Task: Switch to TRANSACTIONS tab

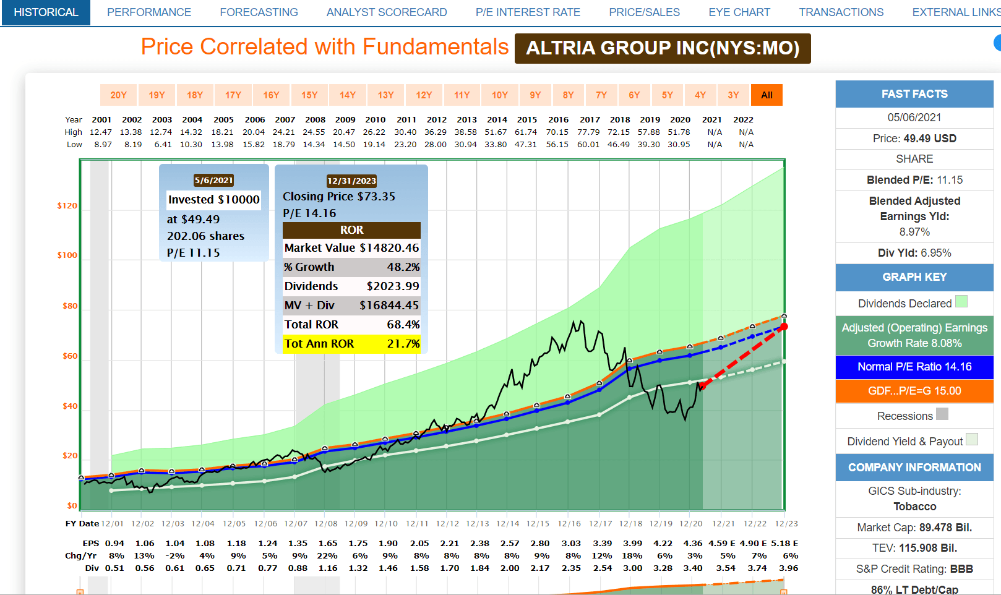Action: [841, 12]
